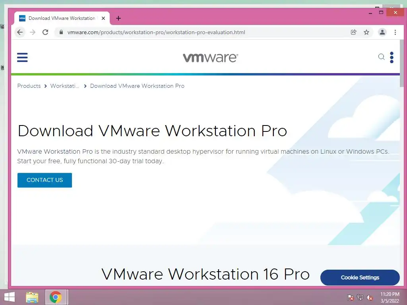The image size is (407, 305).
Task: Go to the Products breadcrumb
Action: click(29, 86)
